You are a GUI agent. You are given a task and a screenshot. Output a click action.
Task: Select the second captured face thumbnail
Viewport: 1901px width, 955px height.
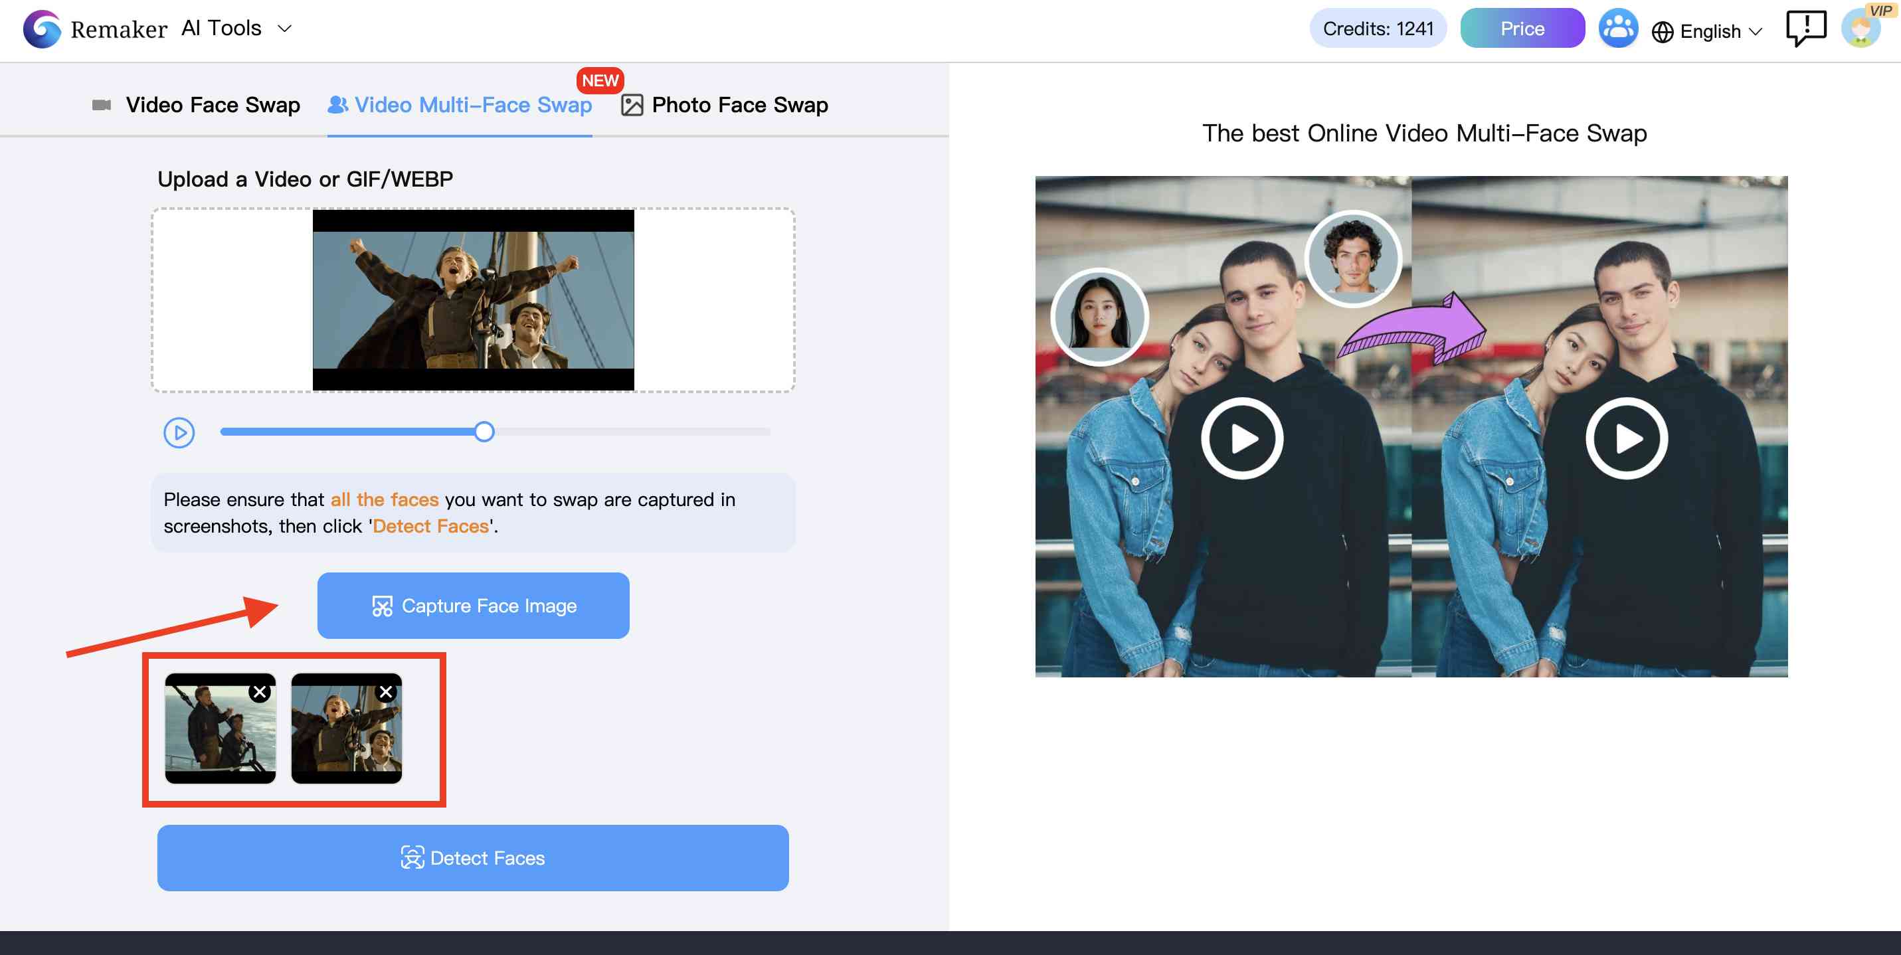[x=346, y=729]
